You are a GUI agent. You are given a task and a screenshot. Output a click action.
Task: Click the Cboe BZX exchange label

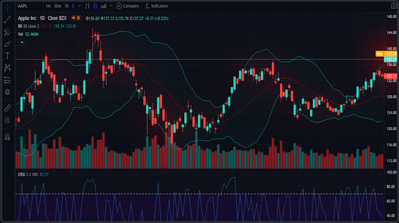coord(57,18)
